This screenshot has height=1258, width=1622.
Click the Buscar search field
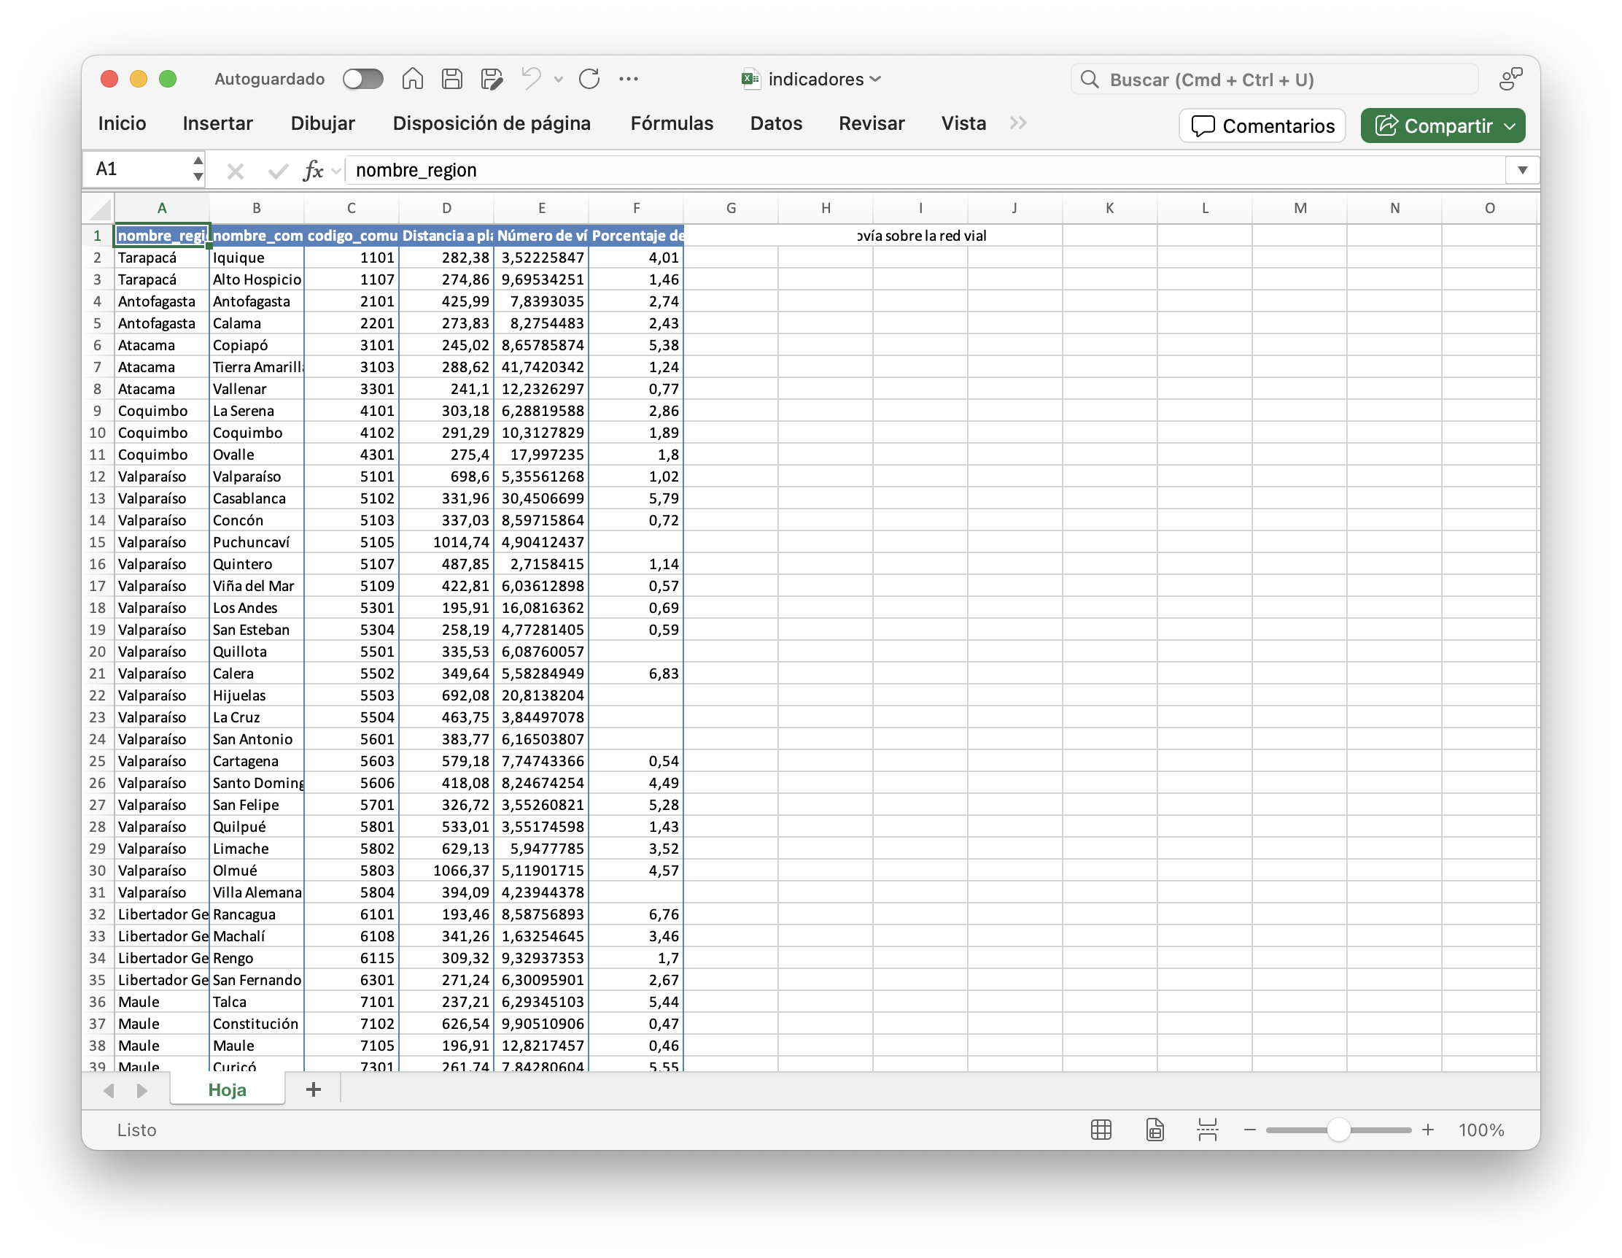(x=1273, y=80)
